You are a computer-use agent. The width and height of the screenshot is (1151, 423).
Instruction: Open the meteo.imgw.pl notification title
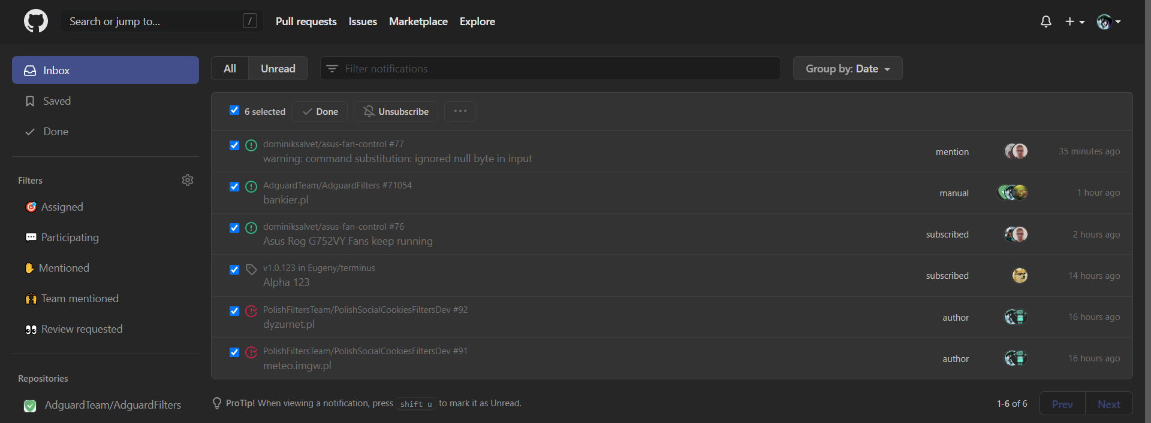[297, 366]
